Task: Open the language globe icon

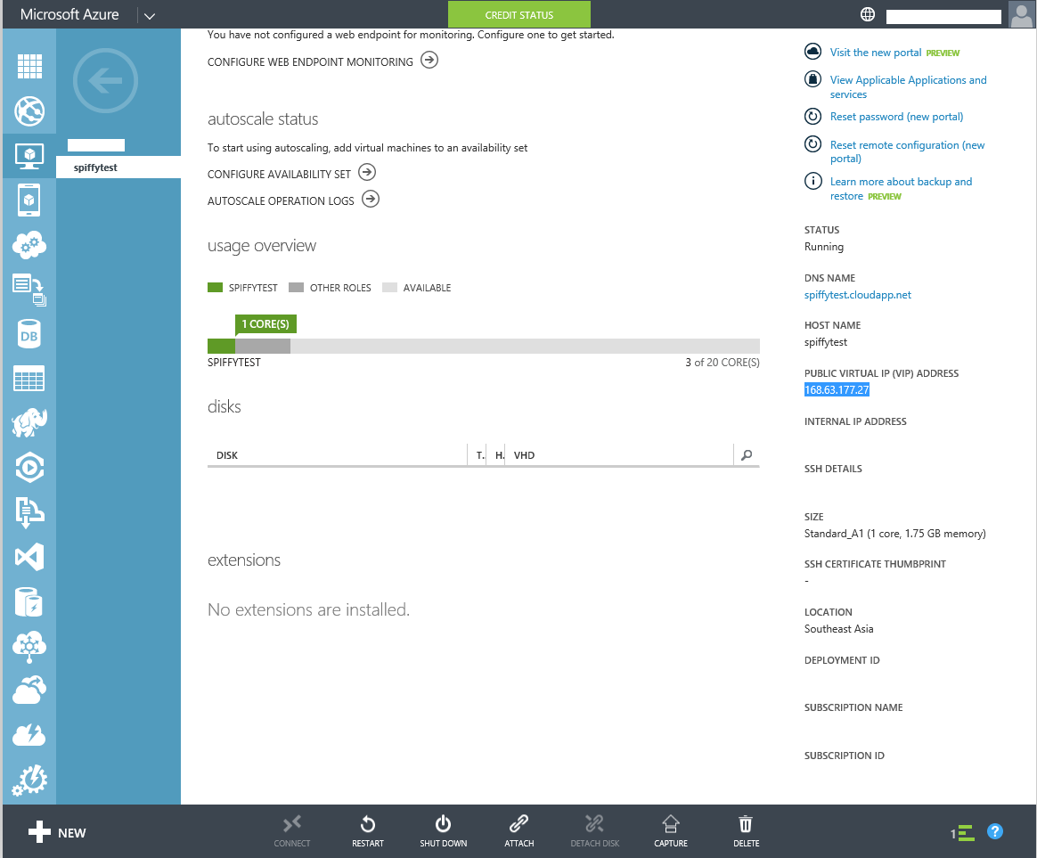Action: [868, 14]
